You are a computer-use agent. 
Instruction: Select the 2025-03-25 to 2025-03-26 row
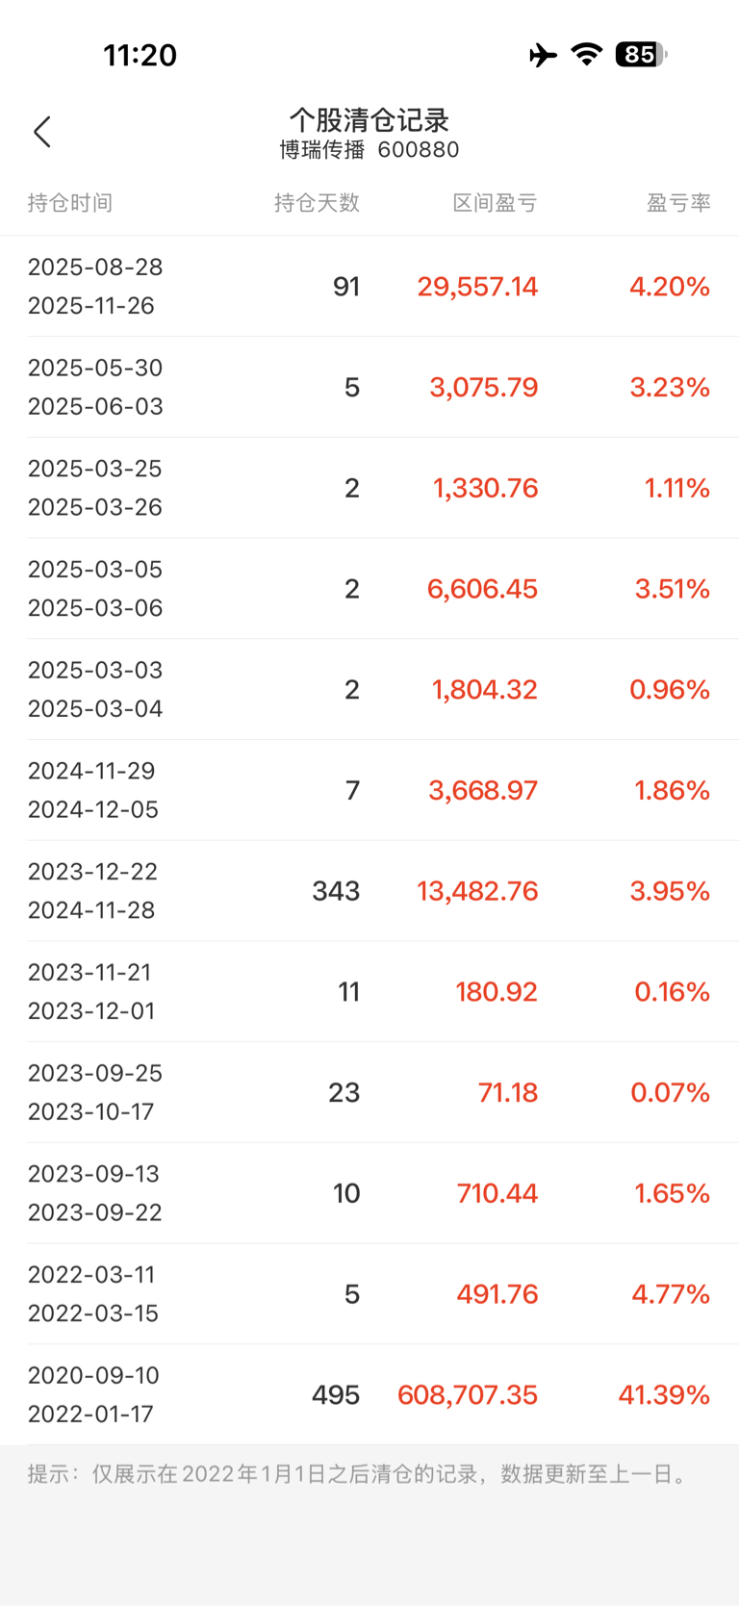tap(369, 488)
